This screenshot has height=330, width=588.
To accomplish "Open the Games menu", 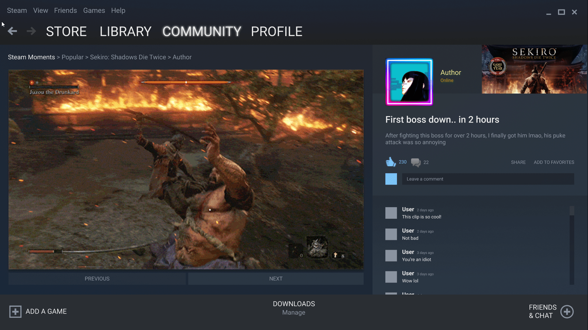I will pyautogui.click(x=94, y=10).
